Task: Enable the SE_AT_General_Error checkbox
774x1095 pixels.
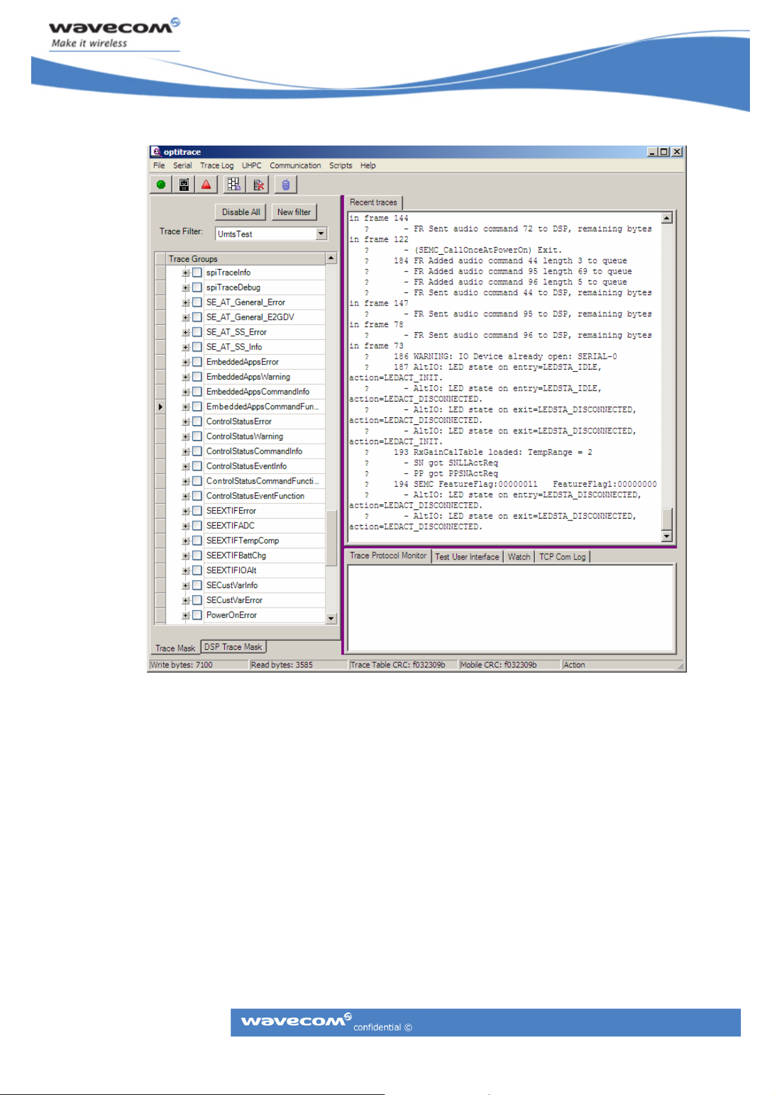Action: click(197, 302)
